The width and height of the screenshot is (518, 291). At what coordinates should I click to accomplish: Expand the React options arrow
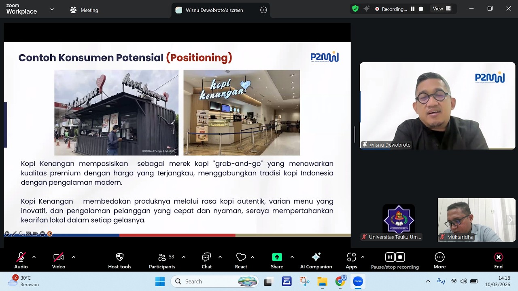[x=253, y=257]
